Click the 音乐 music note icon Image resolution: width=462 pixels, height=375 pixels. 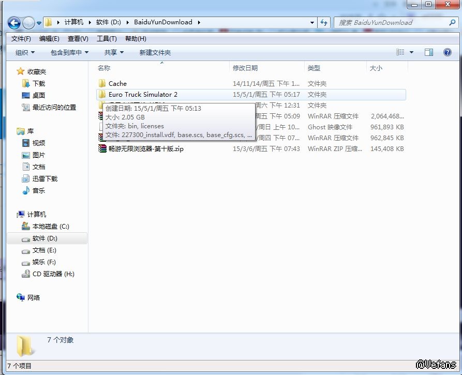pos(26,190)
